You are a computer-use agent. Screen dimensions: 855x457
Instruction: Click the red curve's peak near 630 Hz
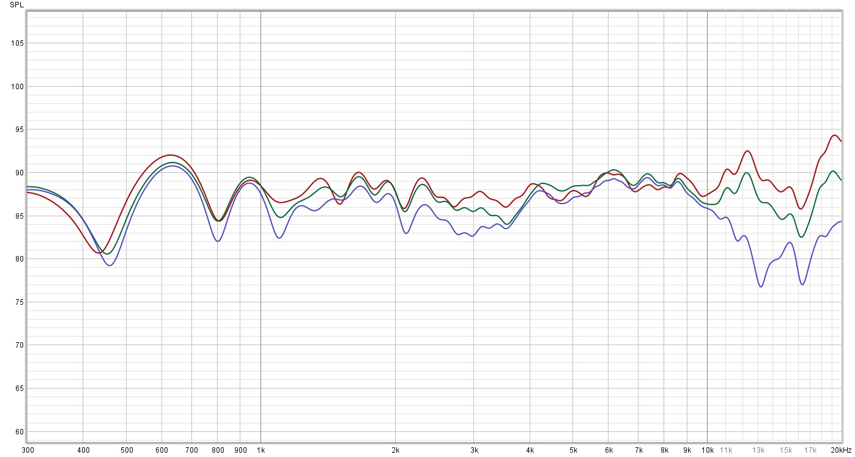[170, 155]
